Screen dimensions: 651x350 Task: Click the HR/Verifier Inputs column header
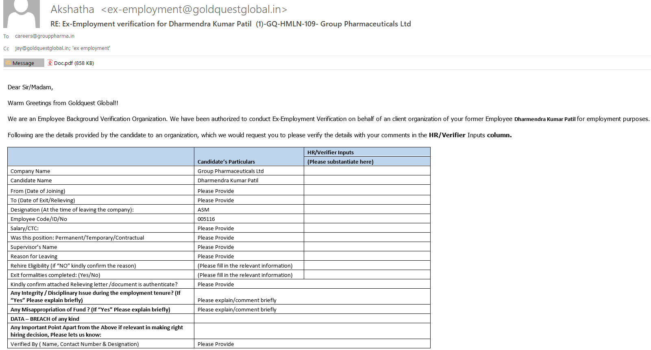coord(330,152)
